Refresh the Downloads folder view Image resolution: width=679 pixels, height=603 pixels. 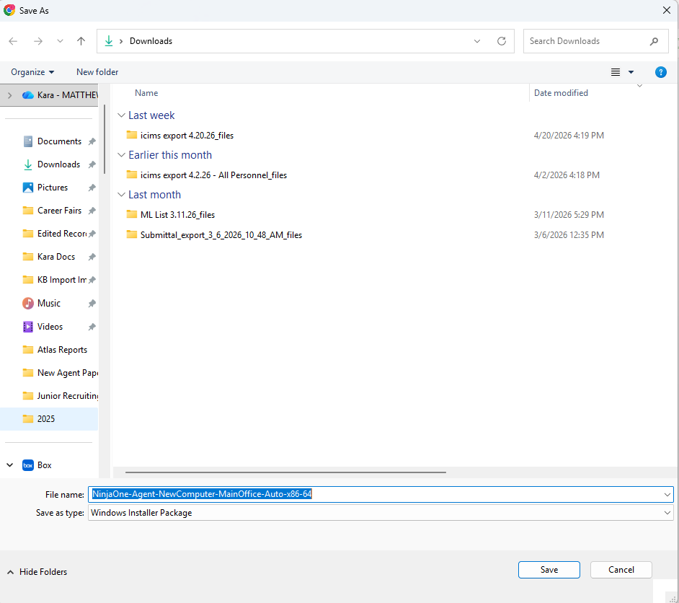point(502,41)
